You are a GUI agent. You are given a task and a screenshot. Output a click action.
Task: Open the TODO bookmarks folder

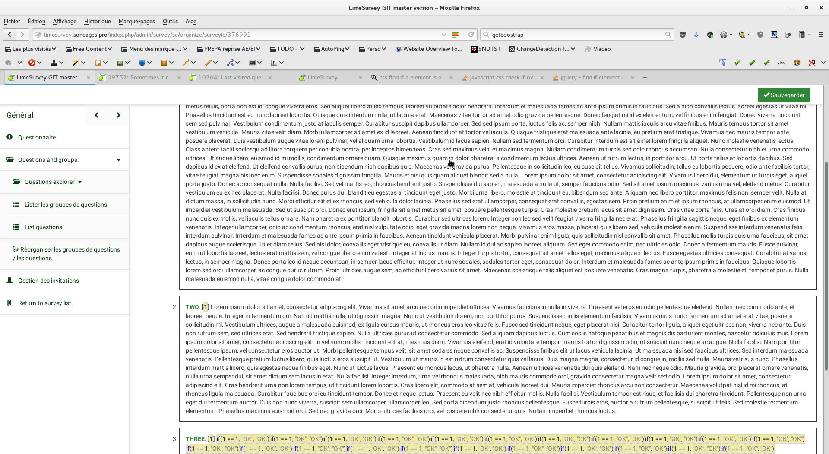(287, 49)
